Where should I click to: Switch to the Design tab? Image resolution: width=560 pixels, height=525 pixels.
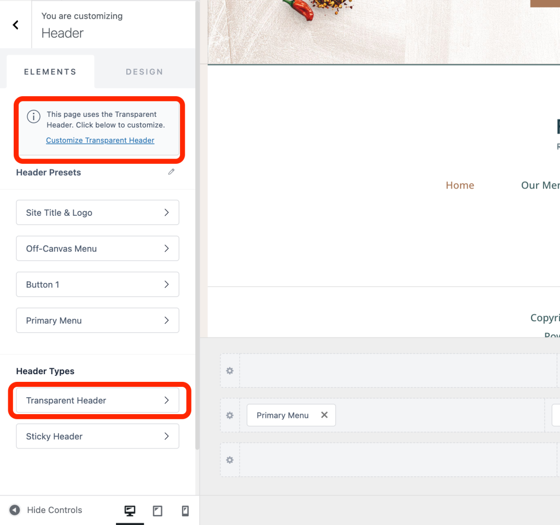pos(144,72)
